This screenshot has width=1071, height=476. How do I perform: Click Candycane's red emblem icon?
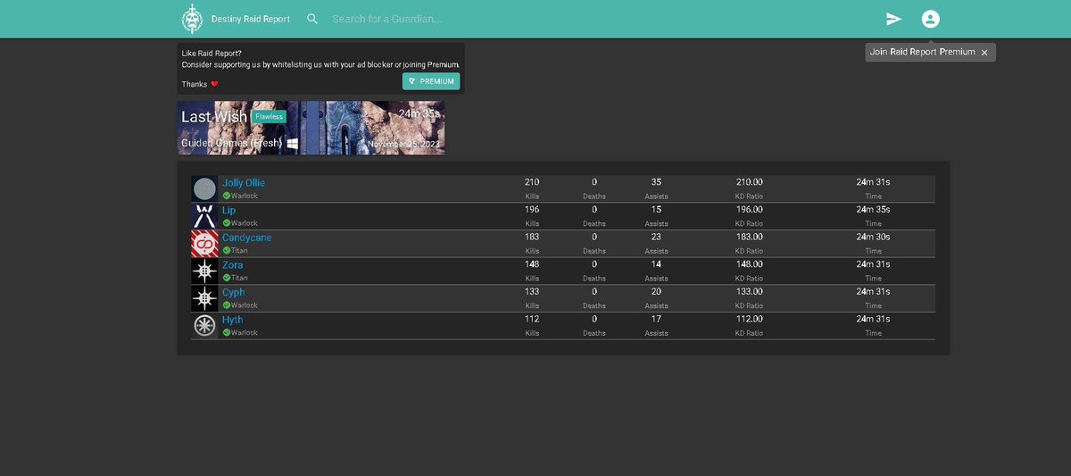[204, 244]
